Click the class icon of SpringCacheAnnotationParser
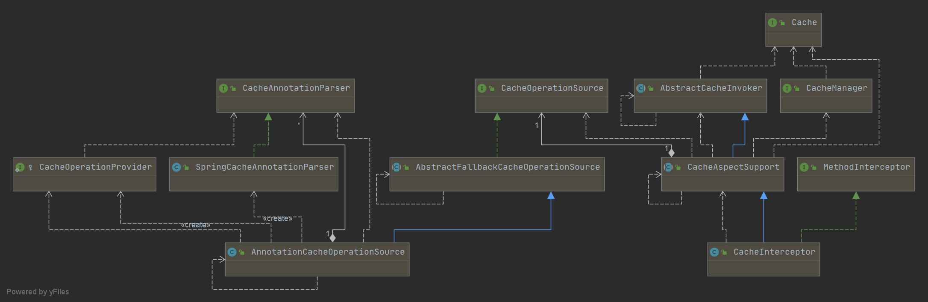The image size is (928, 302). pos(176,167)
